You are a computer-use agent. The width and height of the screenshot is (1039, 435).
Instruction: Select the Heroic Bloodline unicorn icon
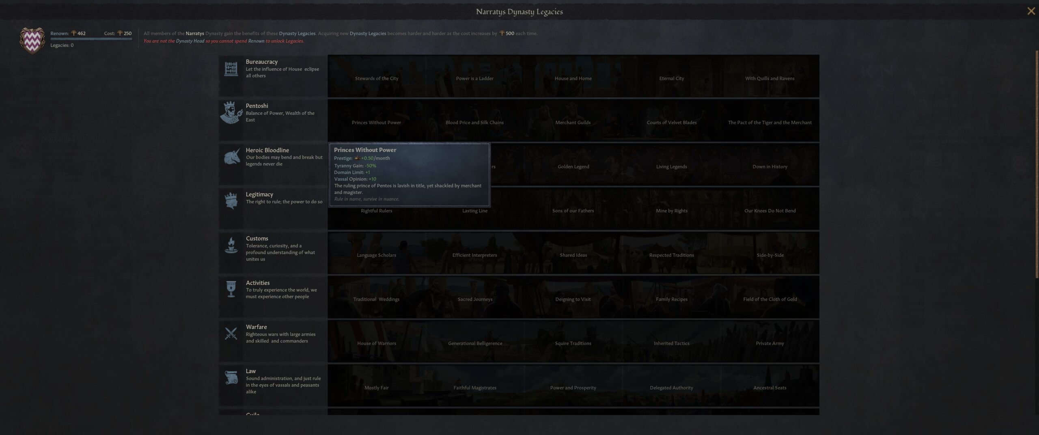pos(231,157)
